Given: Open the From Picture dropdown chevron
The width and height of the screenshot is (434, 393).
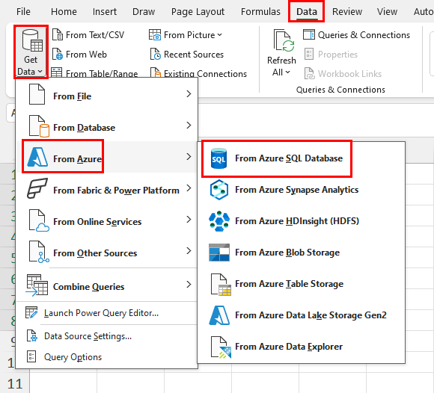Looking at the screenshot, I should click(x=220, y=35).
